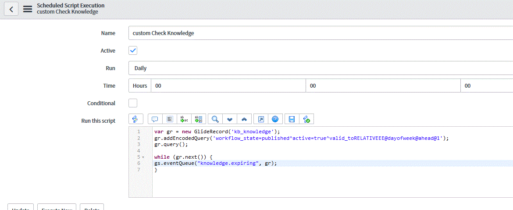This screenshot has height=210, width=513.
Task: Click the comment toggle icon
Action: click(x=155, y=119)
